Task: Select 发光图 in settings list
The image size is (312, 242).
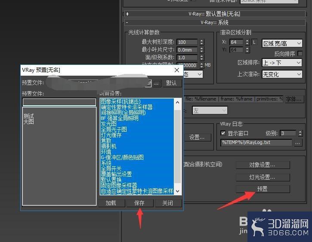Action: pyautogui.click(x=108, y=124)
